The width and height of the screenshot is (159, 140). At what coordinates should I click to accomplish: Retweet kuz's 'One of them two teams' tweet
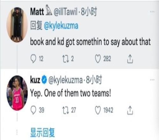click(66, 110)
